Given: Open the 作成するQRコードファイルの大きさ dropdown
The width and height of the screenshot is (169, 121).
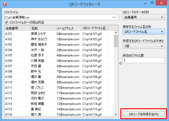Looking at the screenshot, I should [x=143, y=46].
